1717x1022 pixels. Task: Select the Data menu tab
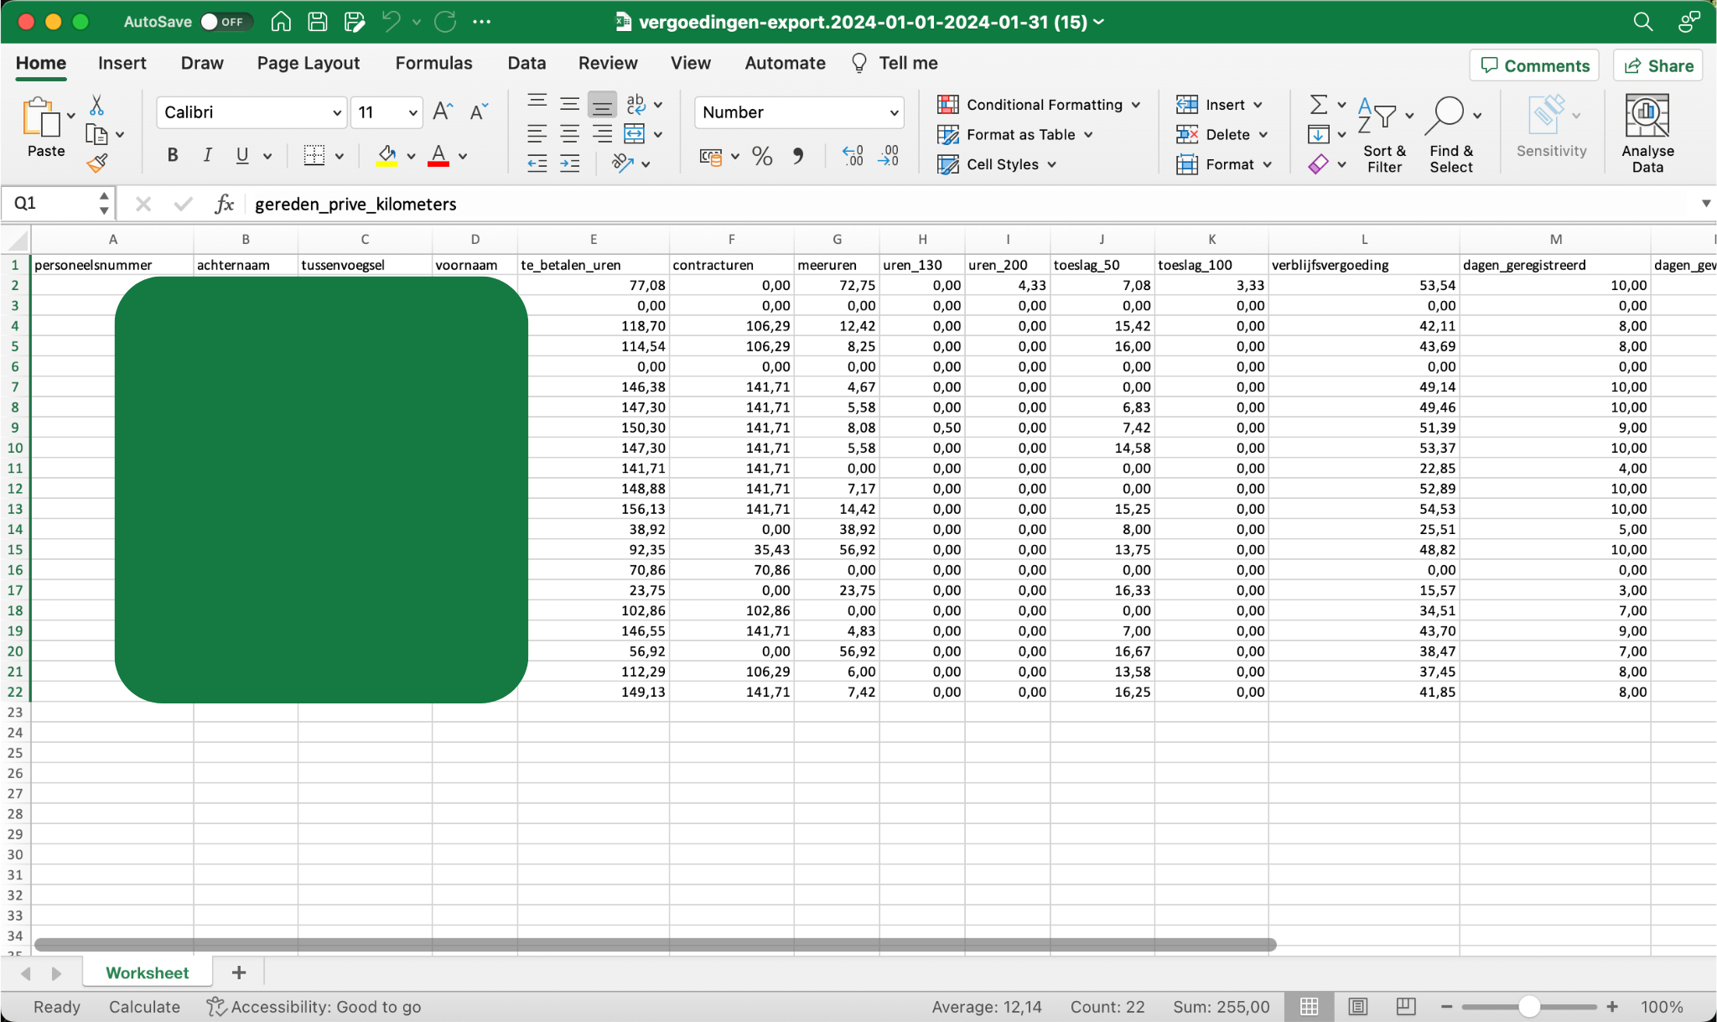(x=526, y=63)
